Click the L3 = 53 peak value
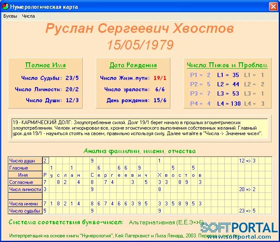Screen dimensions: 280x242 tap(228, 93)
